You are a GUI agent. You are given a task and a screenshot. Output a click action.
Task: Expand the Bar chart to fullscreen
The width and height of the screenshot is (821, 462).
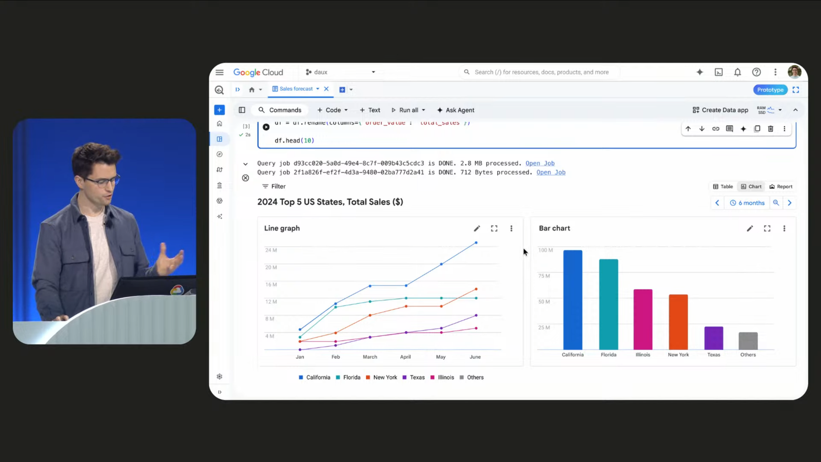[767, 228]
